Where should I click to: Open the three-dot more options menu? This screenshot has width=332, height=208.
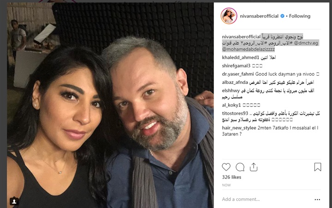[317, 200]
